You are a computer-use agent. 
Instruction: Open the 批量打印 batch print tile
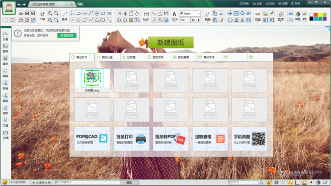click(x=131, y=139)
